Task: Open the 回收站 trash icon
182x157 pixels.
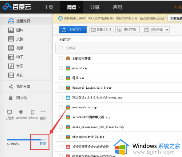Action: pyautogui.click(x=11, y=98)
